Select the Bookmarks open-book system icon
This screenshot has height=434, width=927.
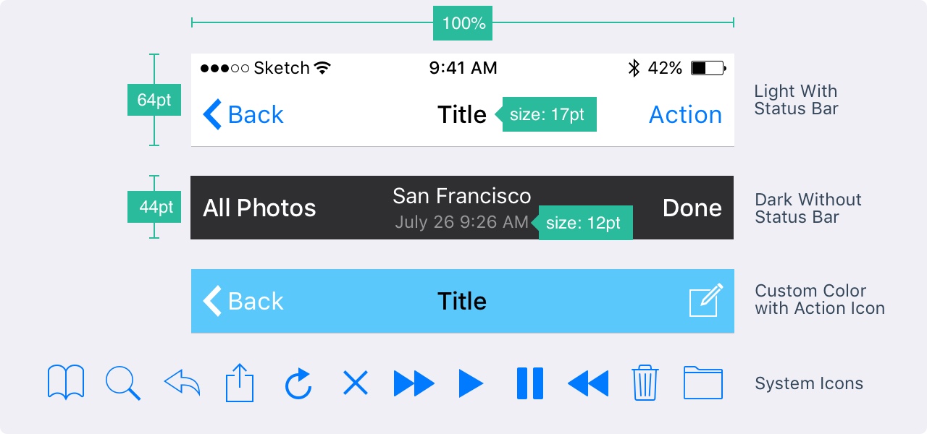click(66, 382)
